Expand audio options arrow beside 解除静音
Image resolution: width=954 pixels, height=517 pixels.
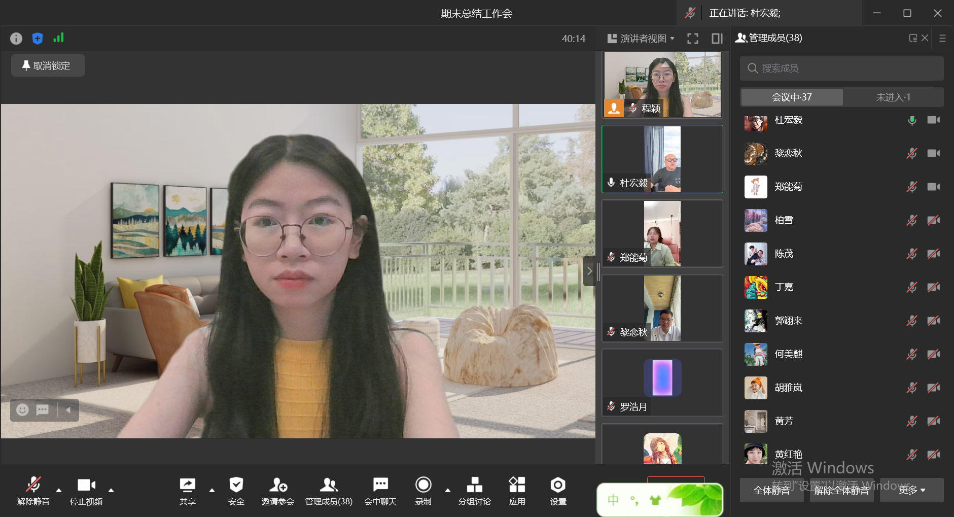point(59,490)
